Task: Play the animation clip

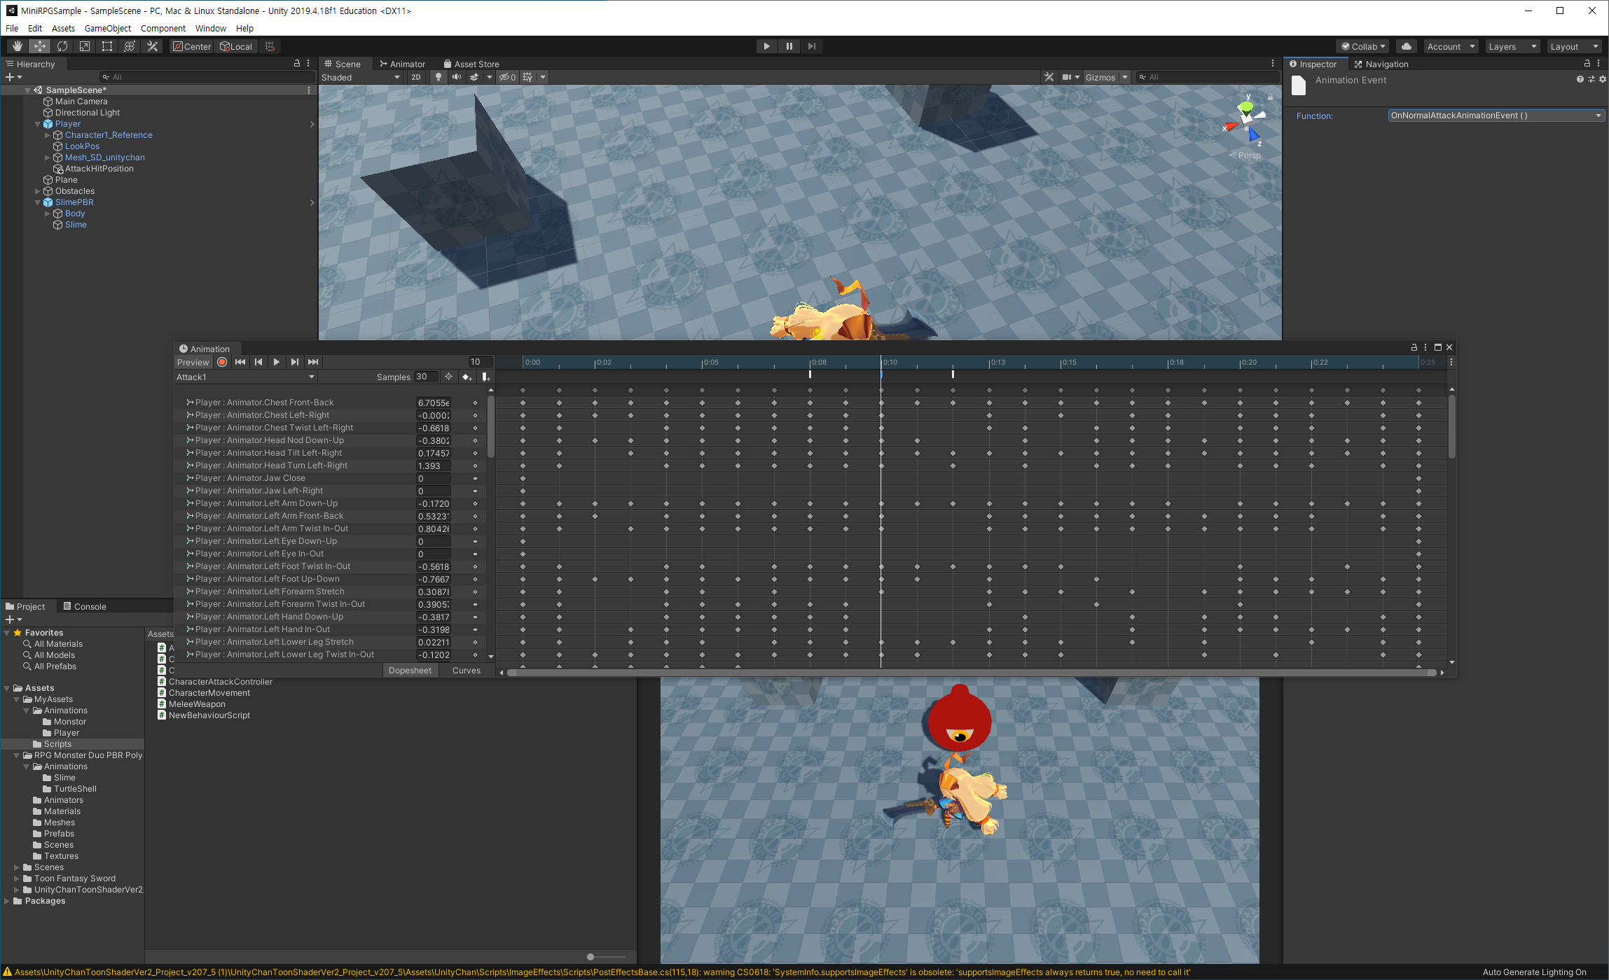Action: [277, 362]
